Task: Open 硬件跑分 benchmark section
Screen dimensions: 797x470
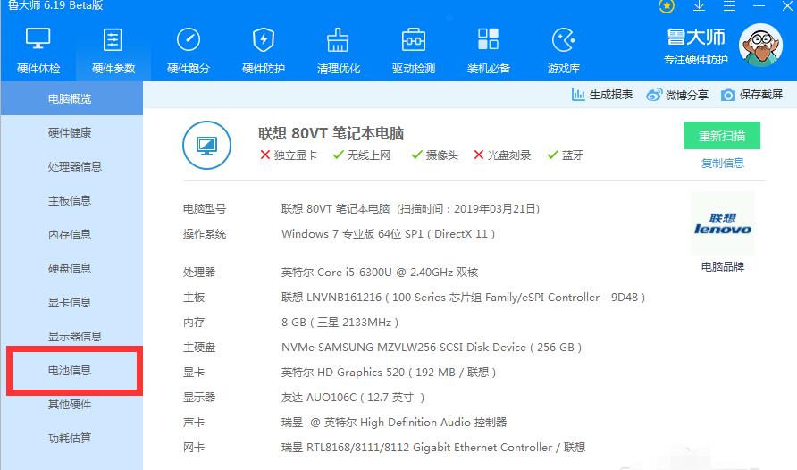Action: point(188,51)
